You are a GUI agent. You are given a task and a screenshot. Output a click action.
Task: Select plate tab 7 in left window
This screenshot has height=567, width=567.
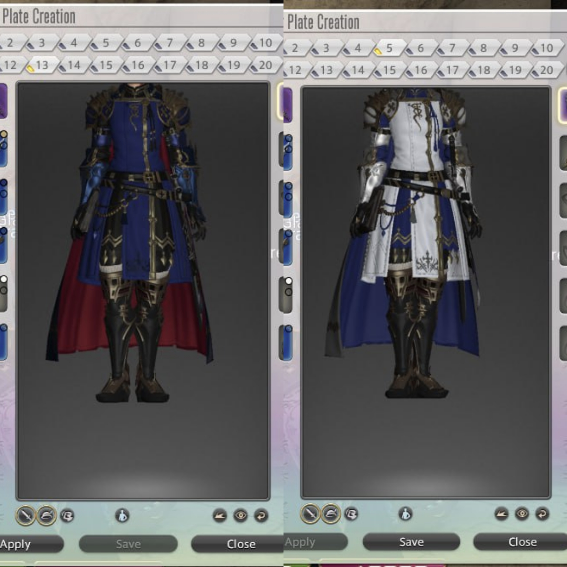pos(170,43)
